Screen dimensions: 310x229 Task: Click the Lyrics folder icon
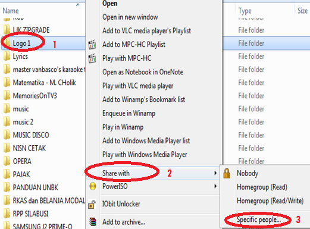[x=7, y=56]
